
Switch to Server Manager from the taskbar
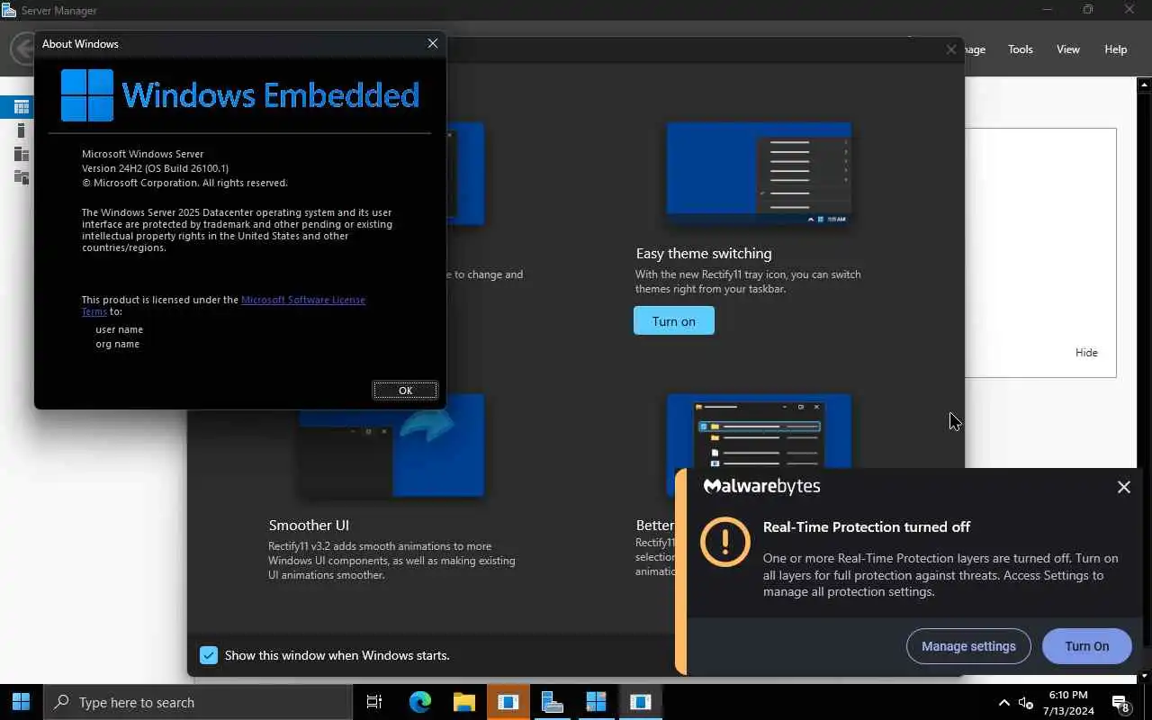click(x=552, y=702)
